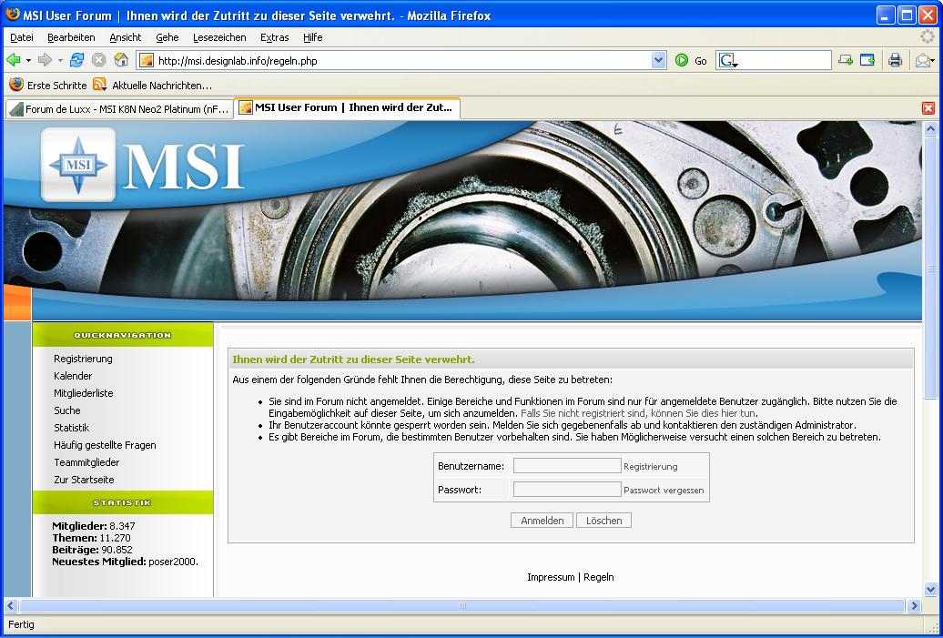Open the Google search engine selector
Screen dimensions: 943x638
coord(728,61)
